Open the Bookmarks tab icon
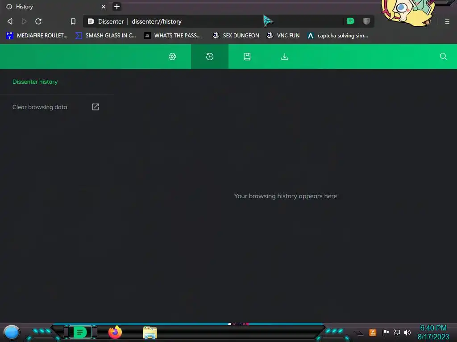Viewport: 457px width, 342px height. [x=247, y=57]
